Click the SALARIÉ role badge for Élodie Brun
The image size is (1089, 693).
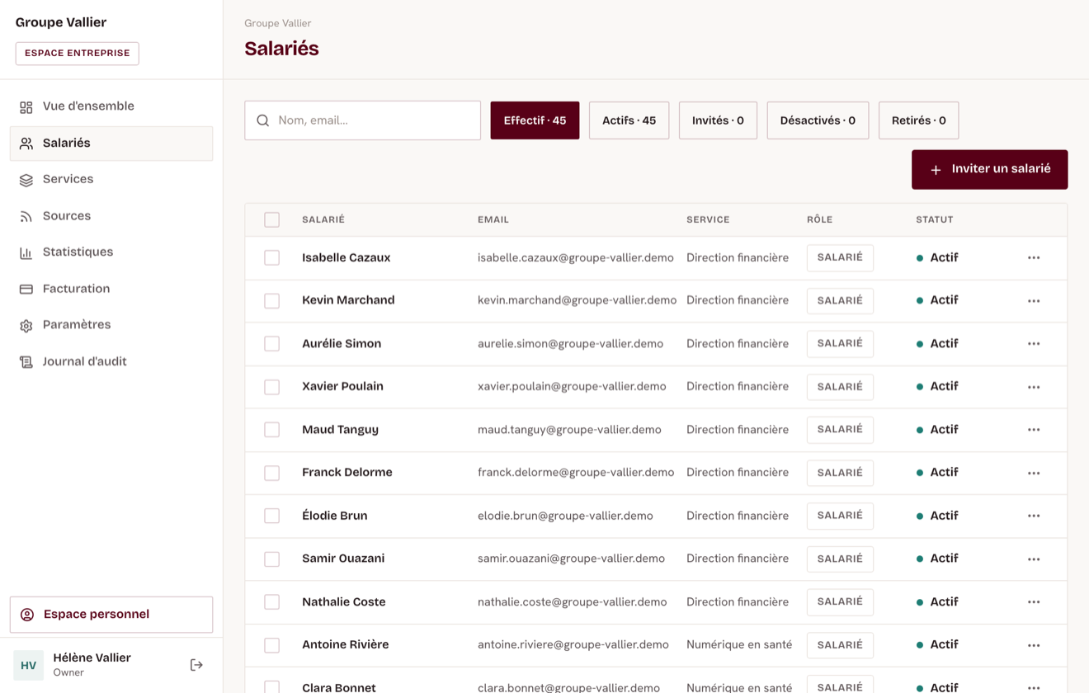coord(840,516)
